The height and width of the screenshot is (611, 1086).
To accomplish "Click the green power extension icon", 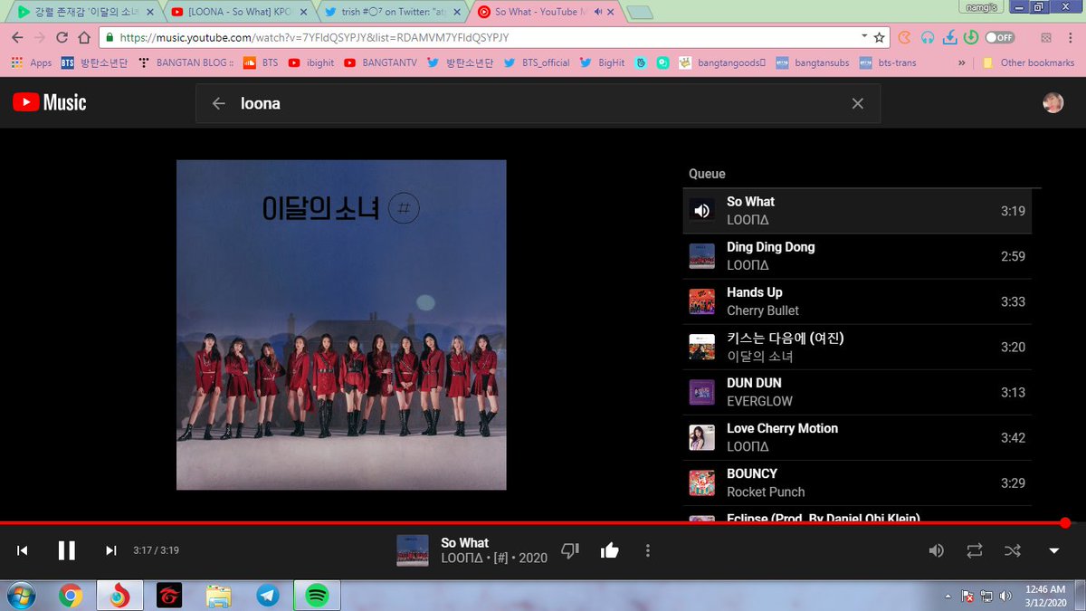I will click(970, 38).
